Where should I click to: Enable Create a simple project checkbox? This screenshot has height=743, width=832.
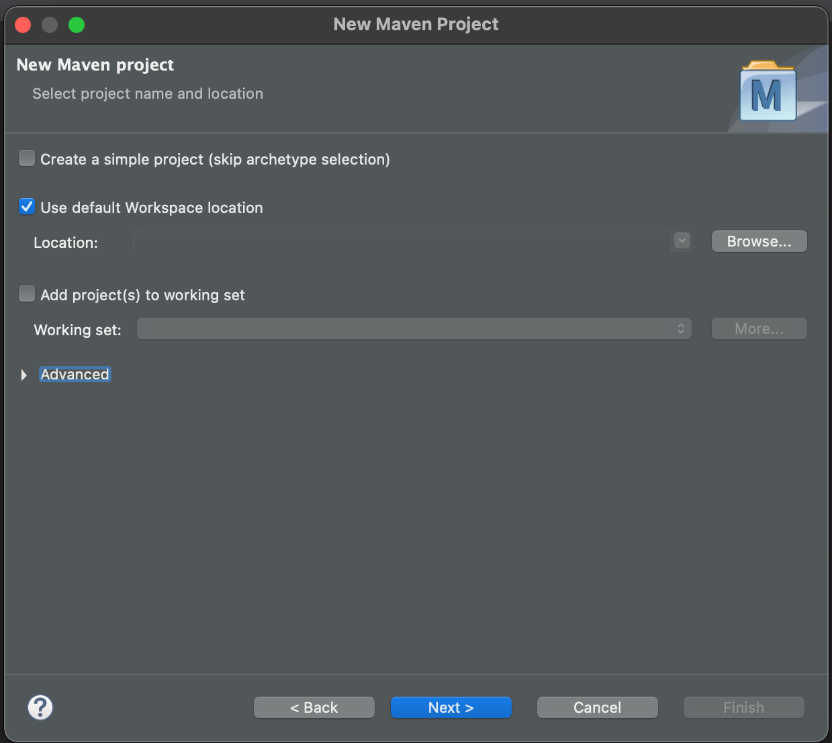(27, 159)
